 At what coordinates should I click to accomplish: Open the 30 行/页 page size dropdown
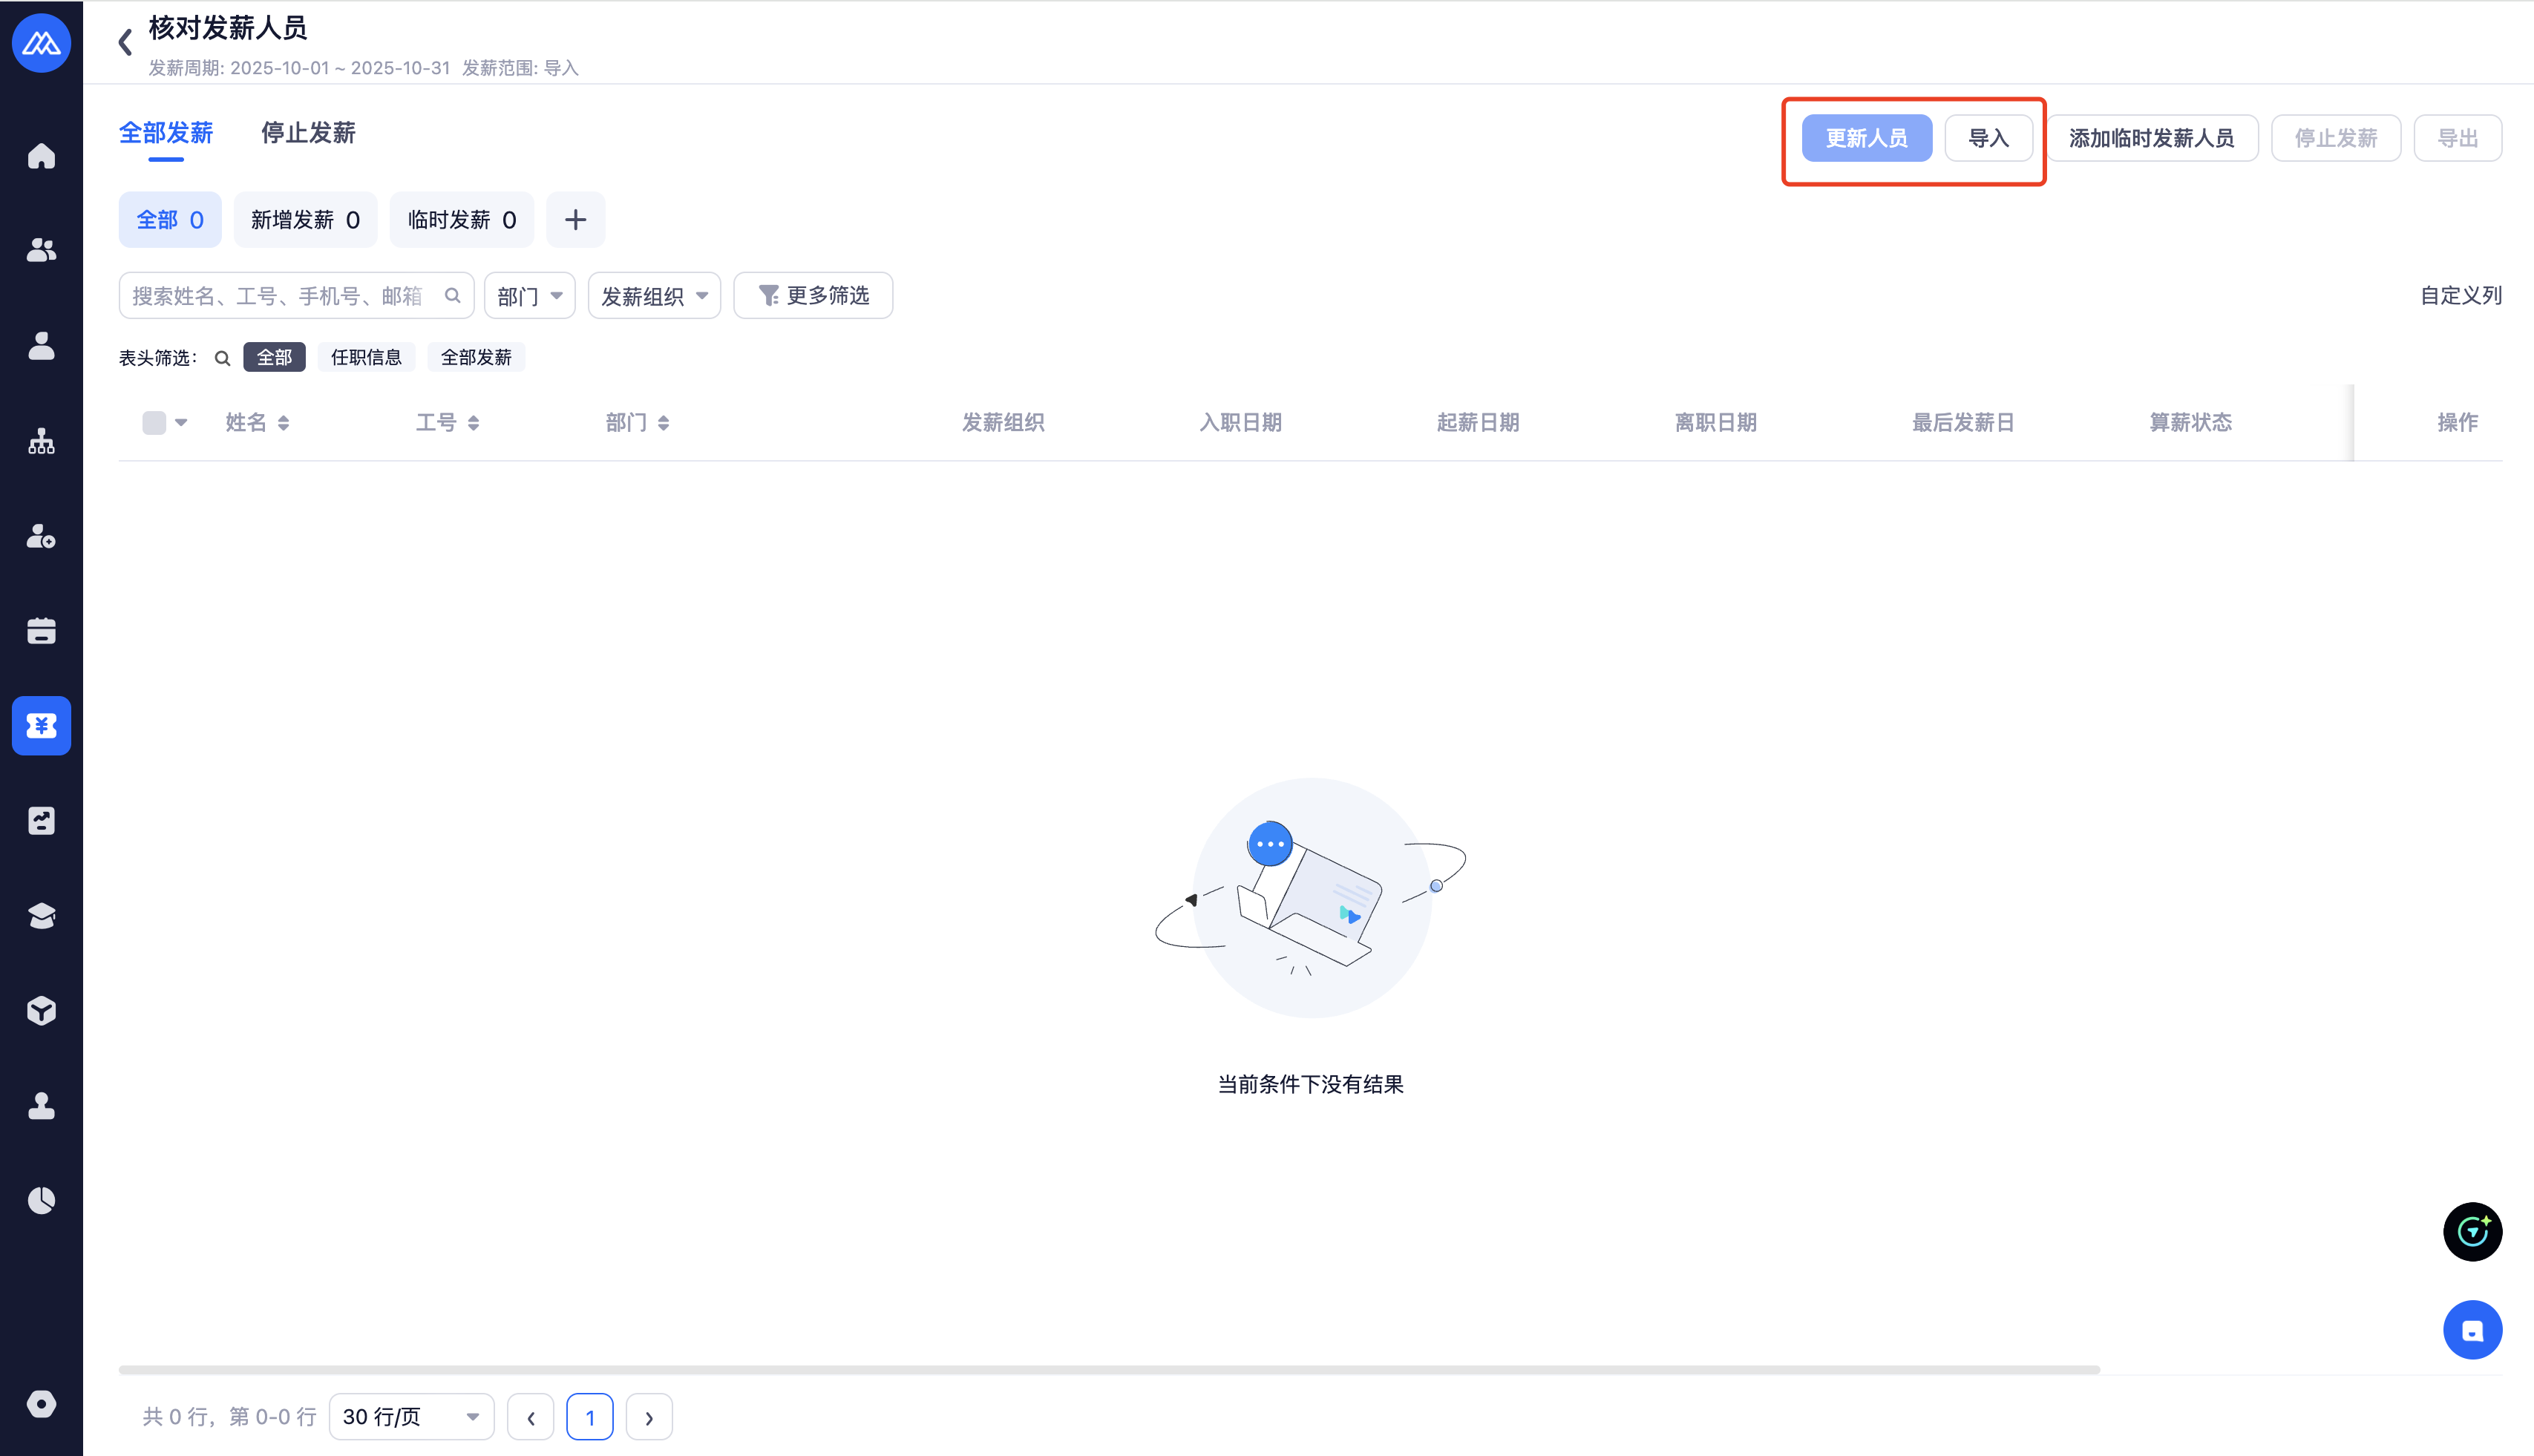point(411,1417)
